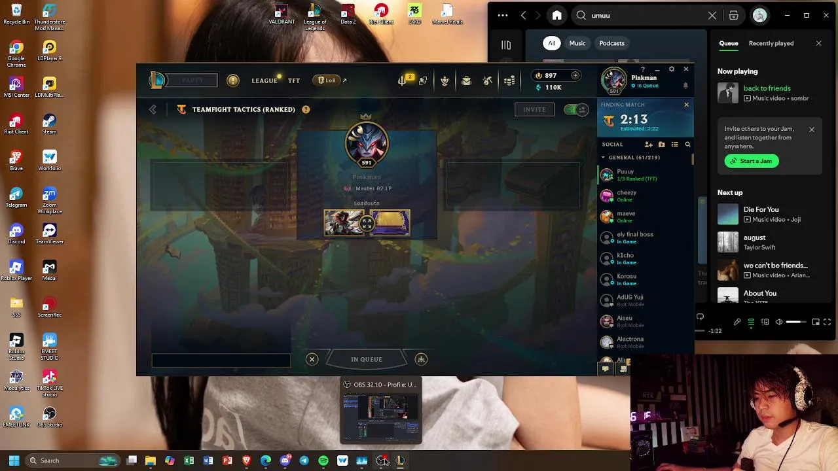The width and height of the screenshot is (838, 471).
Task: Switch to the LEAGUE tab
Action: click(264, 80)
